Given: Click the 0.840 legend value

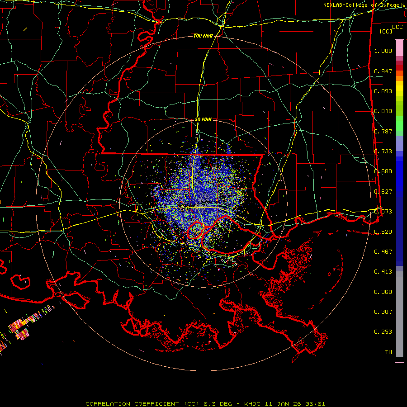Looking at the screenshot, I should pos(383,111).
